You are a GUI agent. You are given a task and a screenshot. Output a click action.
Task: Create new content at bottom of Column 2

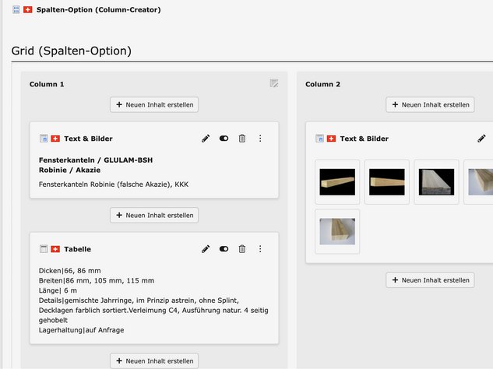(430, 280)
